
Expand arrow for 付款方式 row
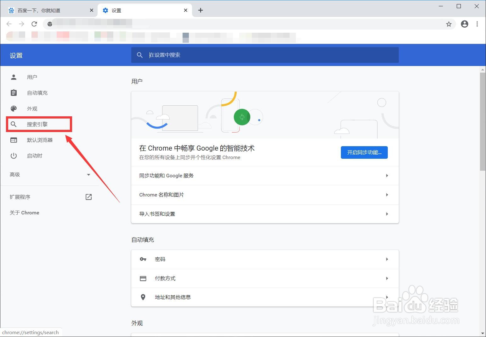387,279
